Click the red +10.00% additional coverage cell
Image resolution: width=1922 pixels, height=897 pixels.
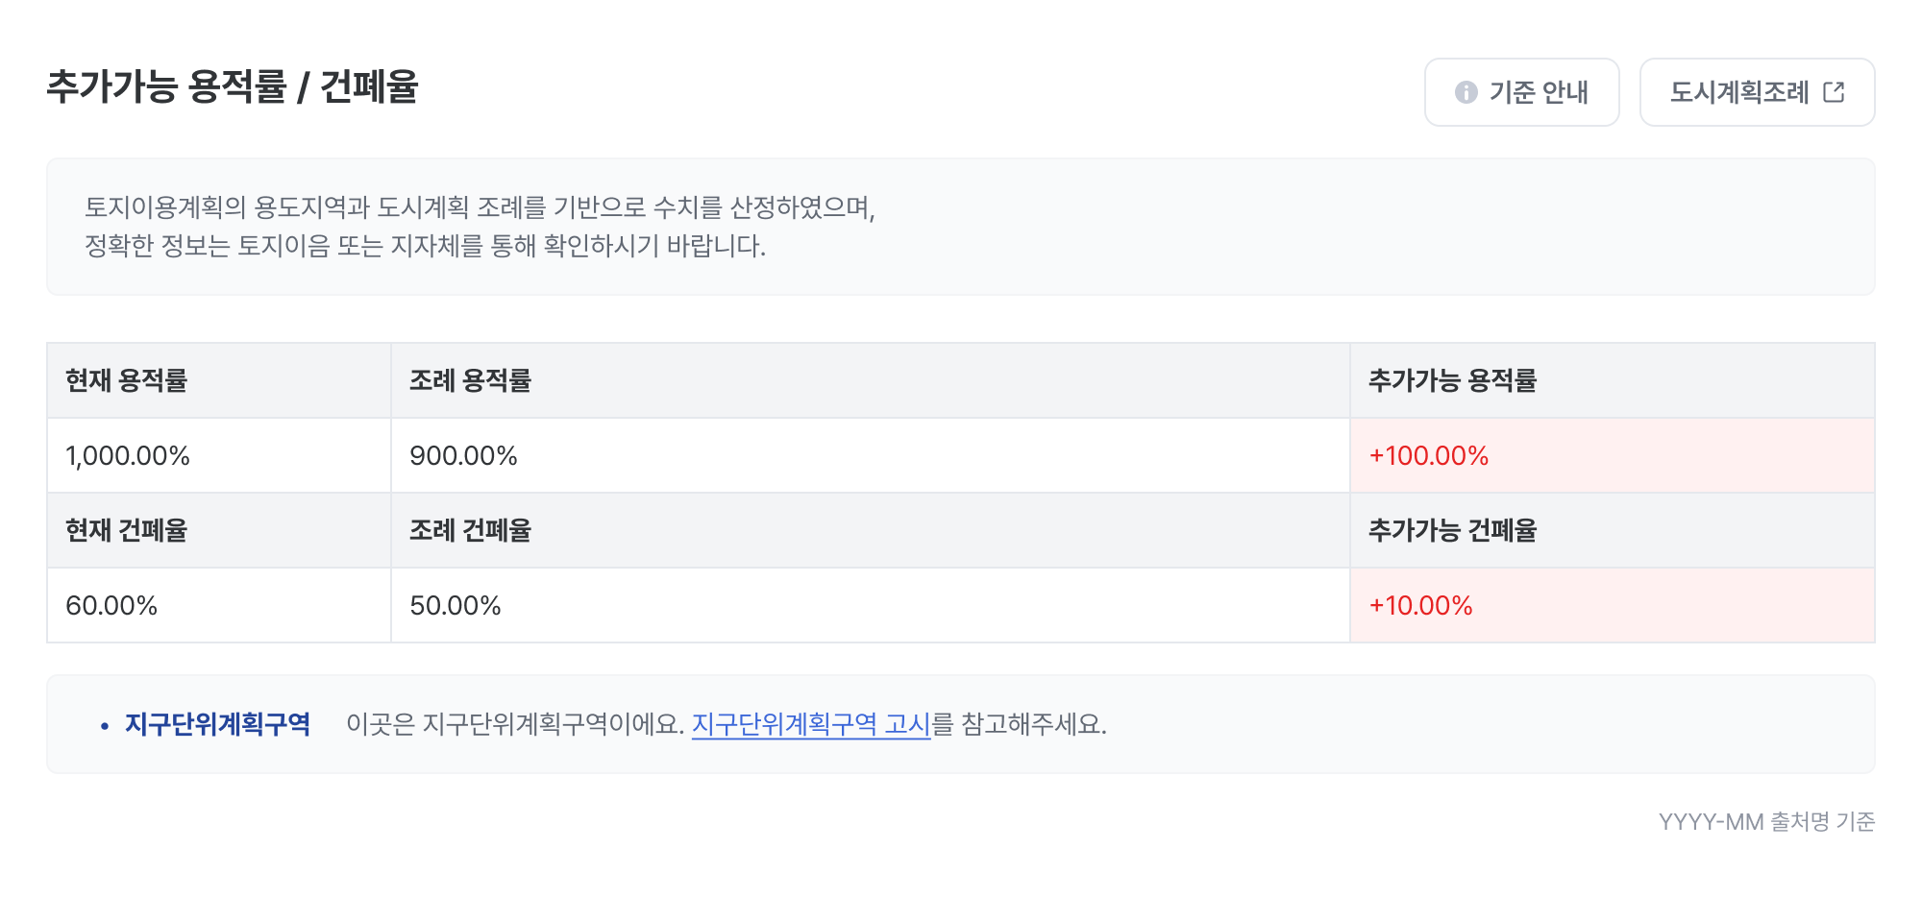[1420, 606]
